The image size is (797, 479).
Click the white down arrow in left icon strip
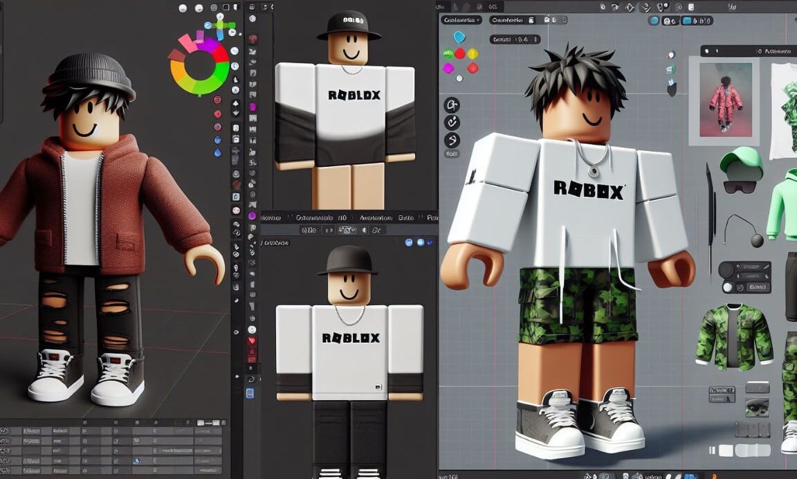tap(235, 114)
